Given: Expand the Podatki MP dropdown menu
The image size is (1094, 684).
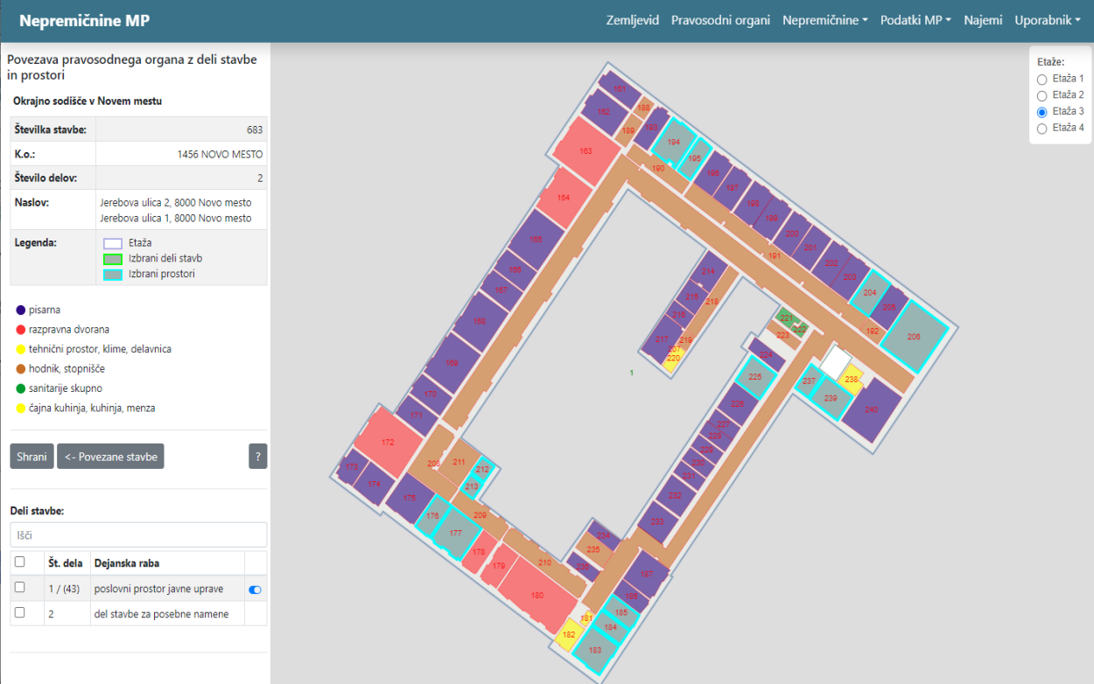Looking at the screenshot, I should pyautogui.click(x=915, y=20).
